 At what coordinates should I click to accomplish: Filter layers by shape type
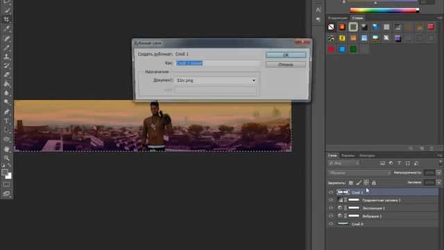point(408,163)
